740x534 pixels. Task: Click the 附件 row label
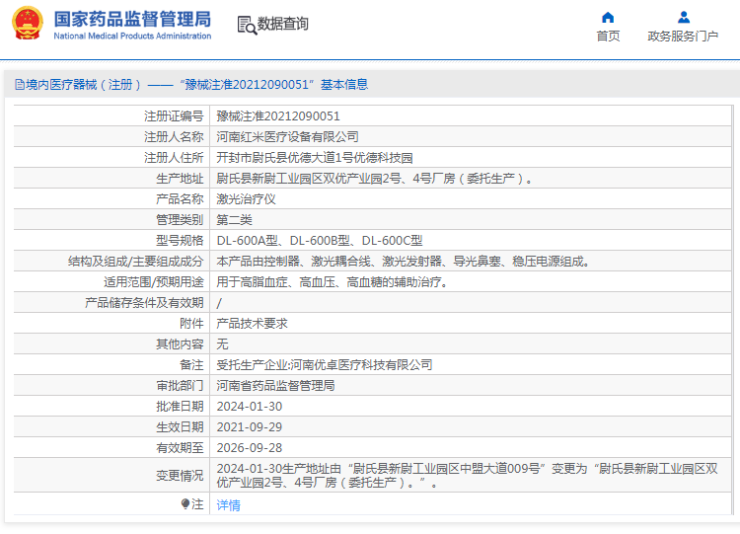click(x=191, y=324)
